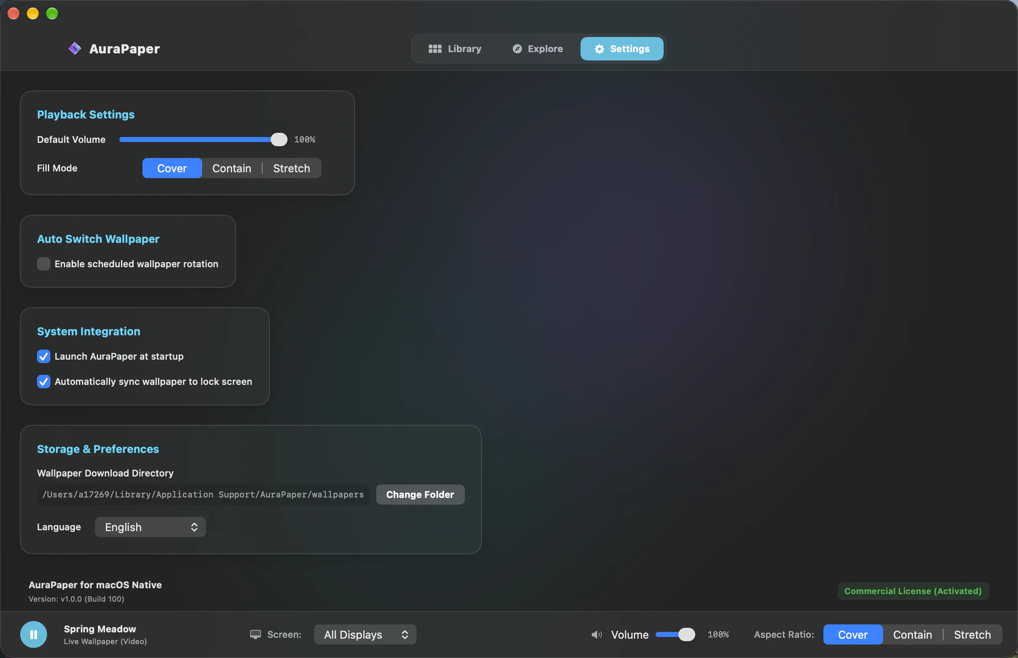Choose Cover in the Aspect Ratio bar
The width and height of the screenshot is (1018, 658).
pyautogui.click(x=853, y=634)
